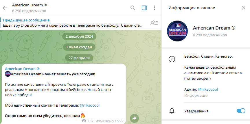Click the small avatar emoji in message

pos(8,74)
